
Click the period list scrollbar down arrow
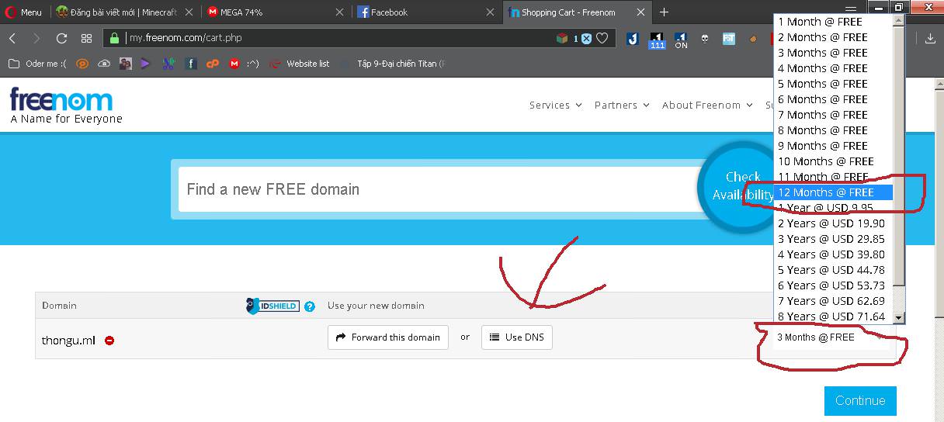[x=899, y=317]
